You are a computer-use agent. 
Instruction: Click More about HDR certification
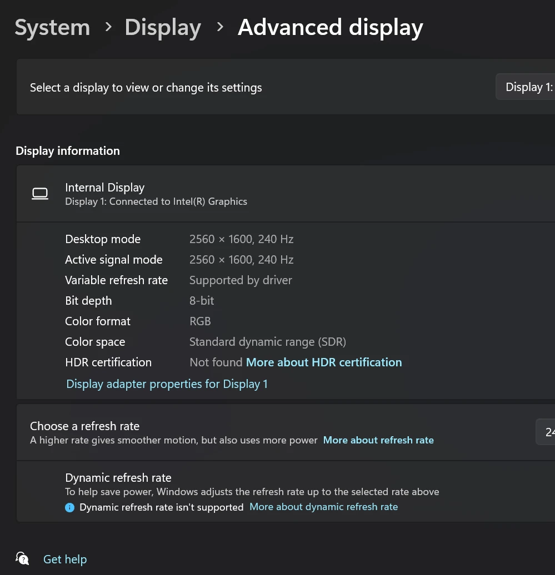click(x=324, y=362)
